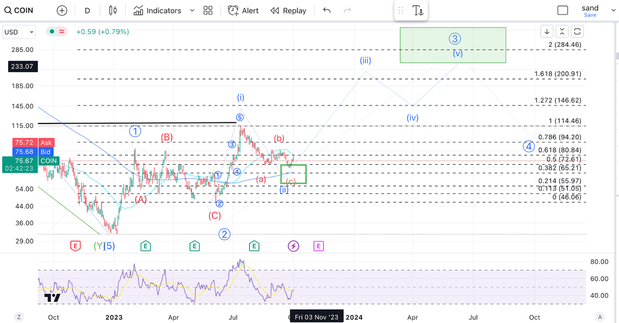Viewport: 619px width, 323px height.
Task: Click the red E earnings marker
Action: (75, 246)
